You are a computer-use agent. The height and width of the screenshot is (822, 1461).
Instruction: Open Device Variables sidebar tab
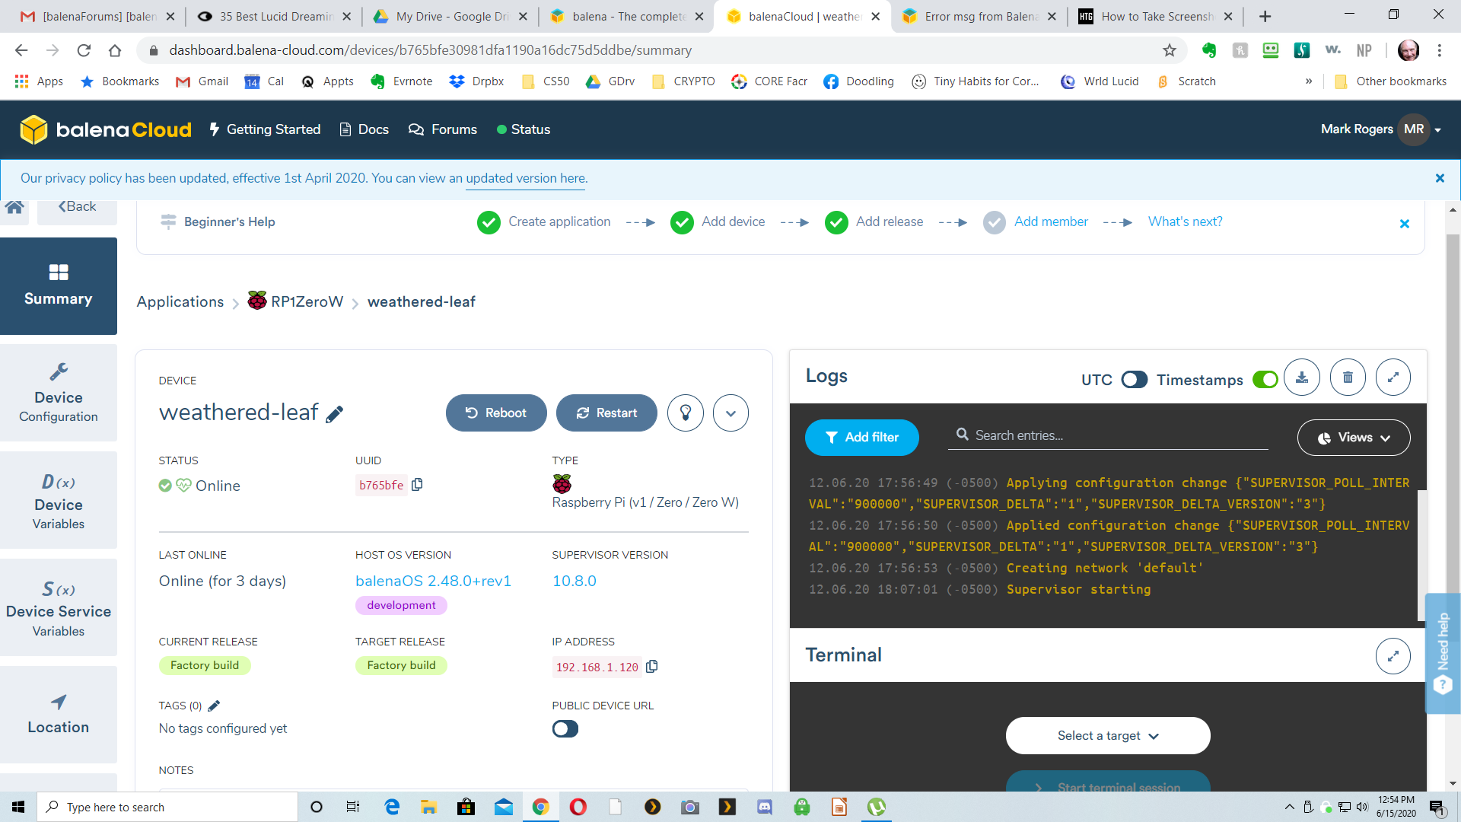pyautogui.click(x=59, y=500)
